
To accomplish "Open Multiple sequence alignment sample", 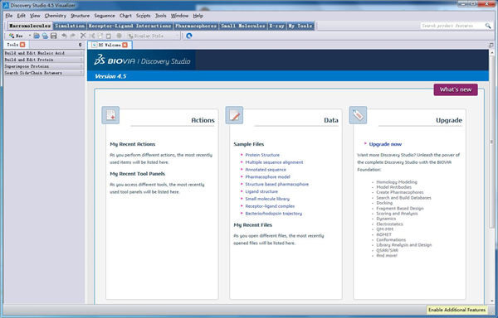I will point(274,162).
